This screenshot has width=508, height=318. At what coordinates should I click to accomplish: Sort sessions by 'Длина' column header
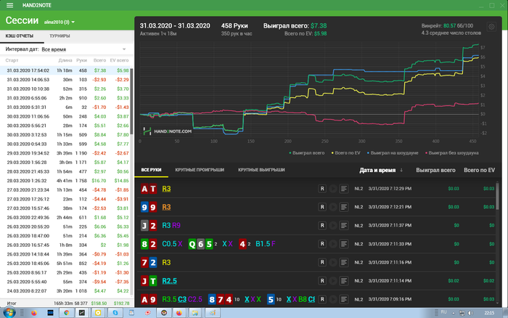point(65,60)
